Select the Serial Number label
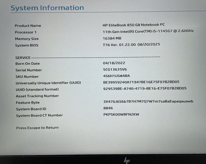206x164 pixels. [29, 70]
